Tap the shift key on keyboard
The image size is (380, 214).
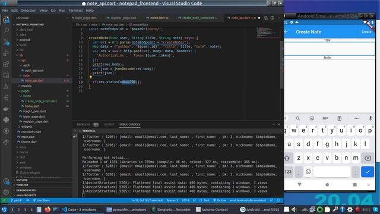[287, 158]
